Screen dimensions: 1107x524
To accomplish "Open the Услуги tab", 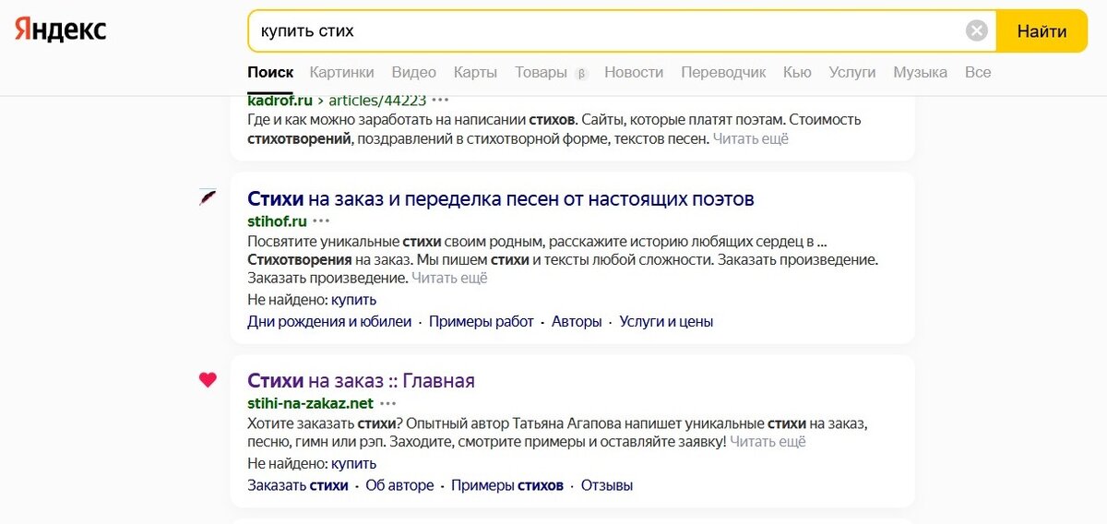I will tap(852, 72).
